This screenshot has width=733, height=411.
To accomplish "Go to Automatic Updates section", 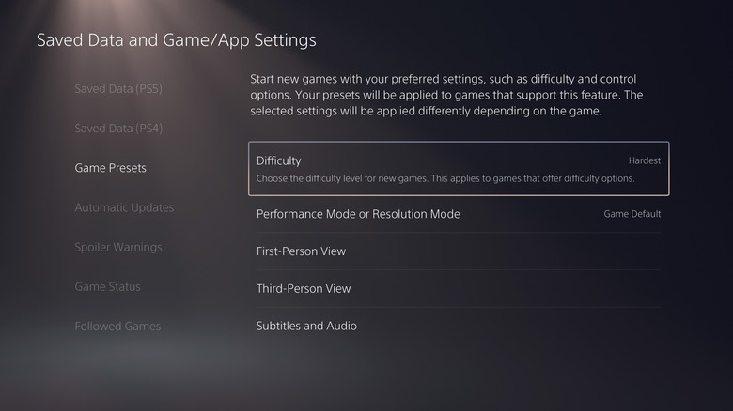I will click(x=124, y=207).
